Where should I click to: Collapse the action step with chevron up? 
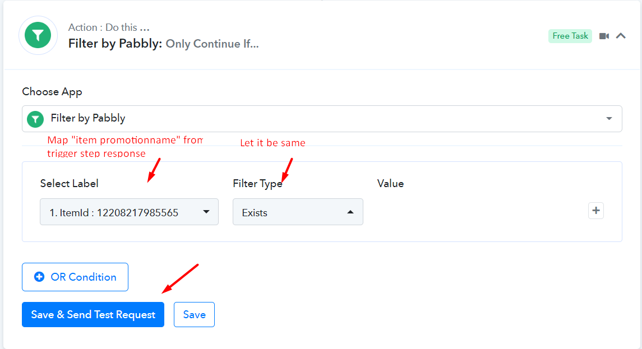click(621, 36)
